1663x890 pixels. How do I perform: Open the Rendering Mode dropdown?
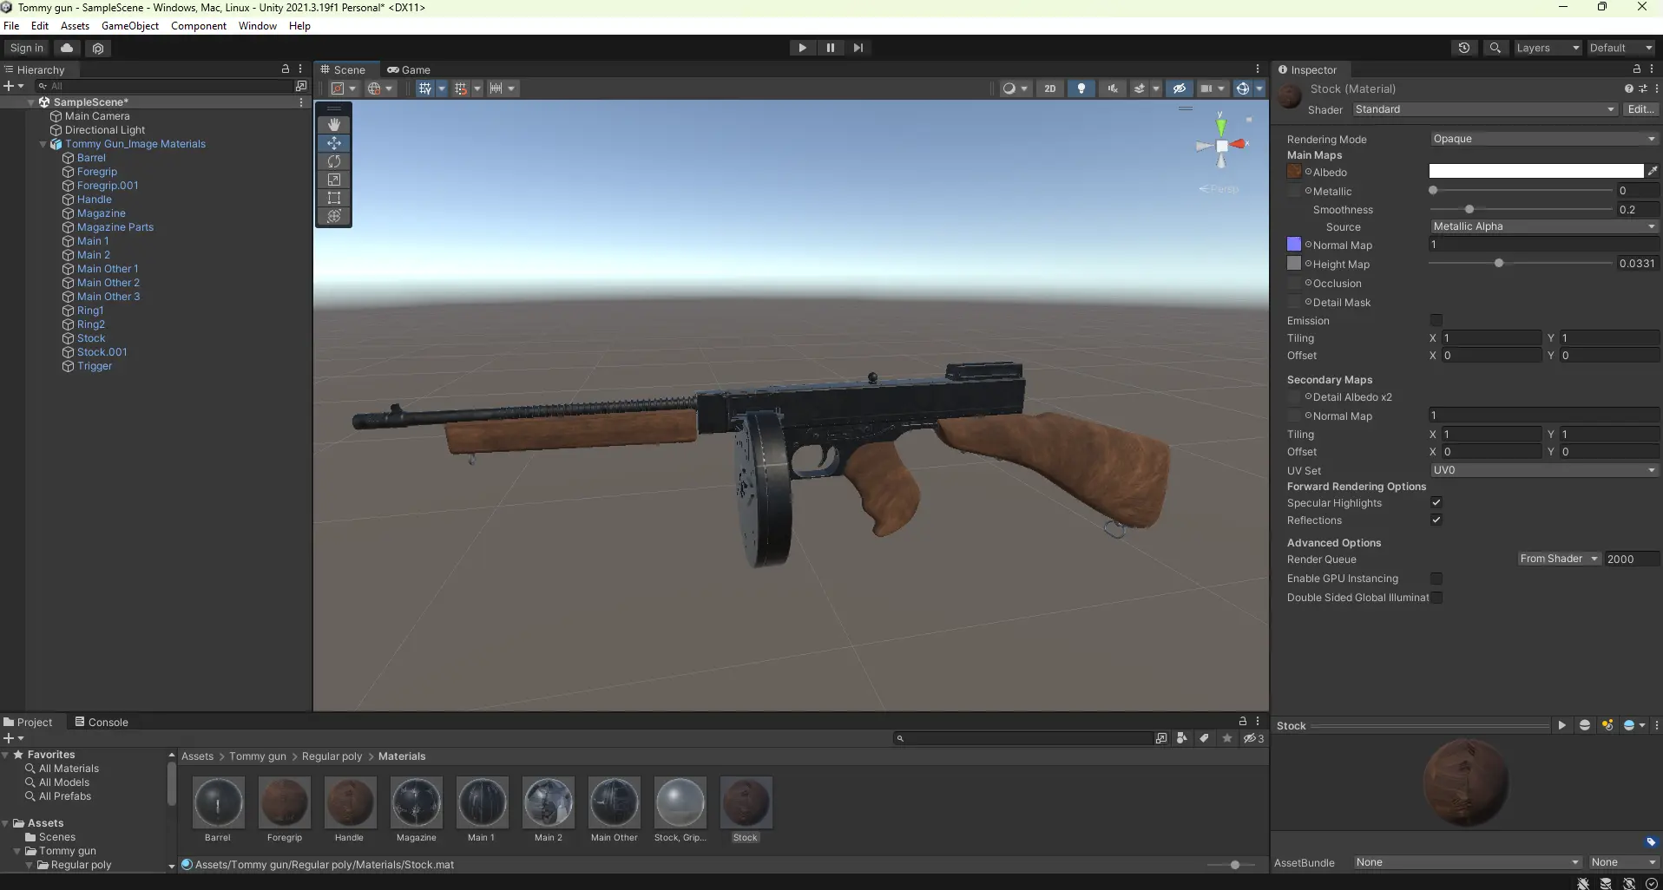pos(1542,139)
